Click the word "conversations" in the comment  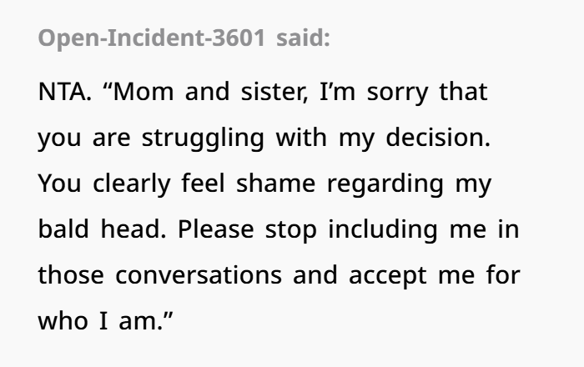[199, 275]
